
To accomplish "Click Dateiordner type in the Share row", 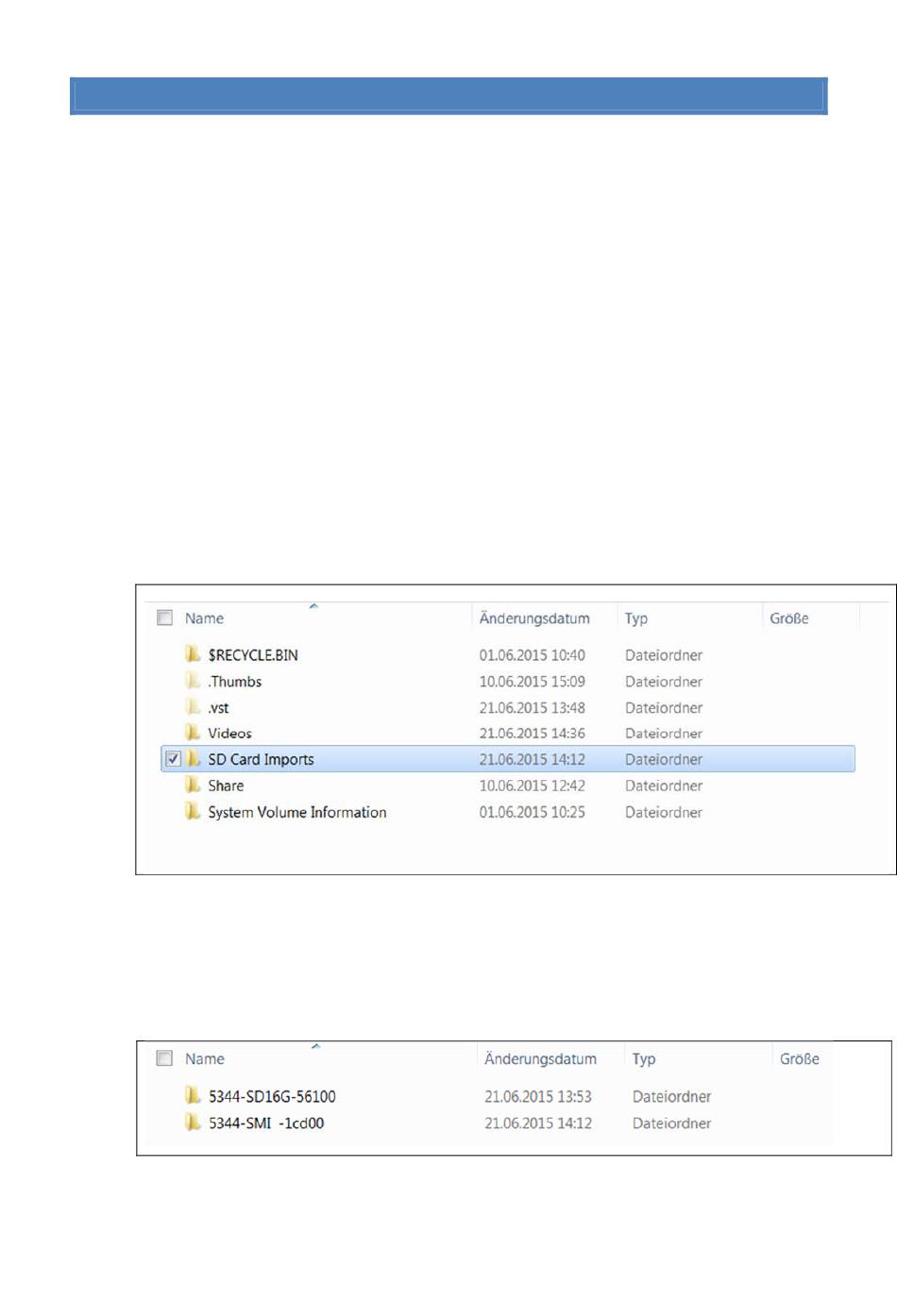I will point(664,786).
